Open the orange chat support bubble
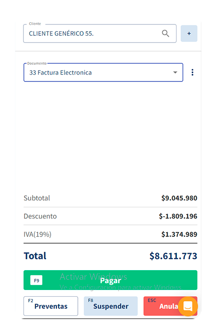 tap(188, 306)
